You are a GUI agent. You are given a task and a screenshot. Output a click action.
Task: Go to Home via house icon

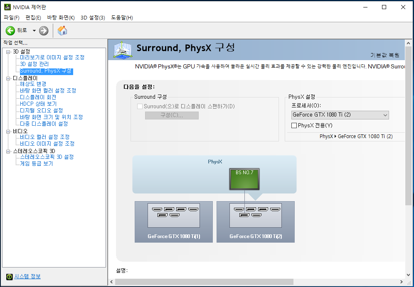point(62,31)
